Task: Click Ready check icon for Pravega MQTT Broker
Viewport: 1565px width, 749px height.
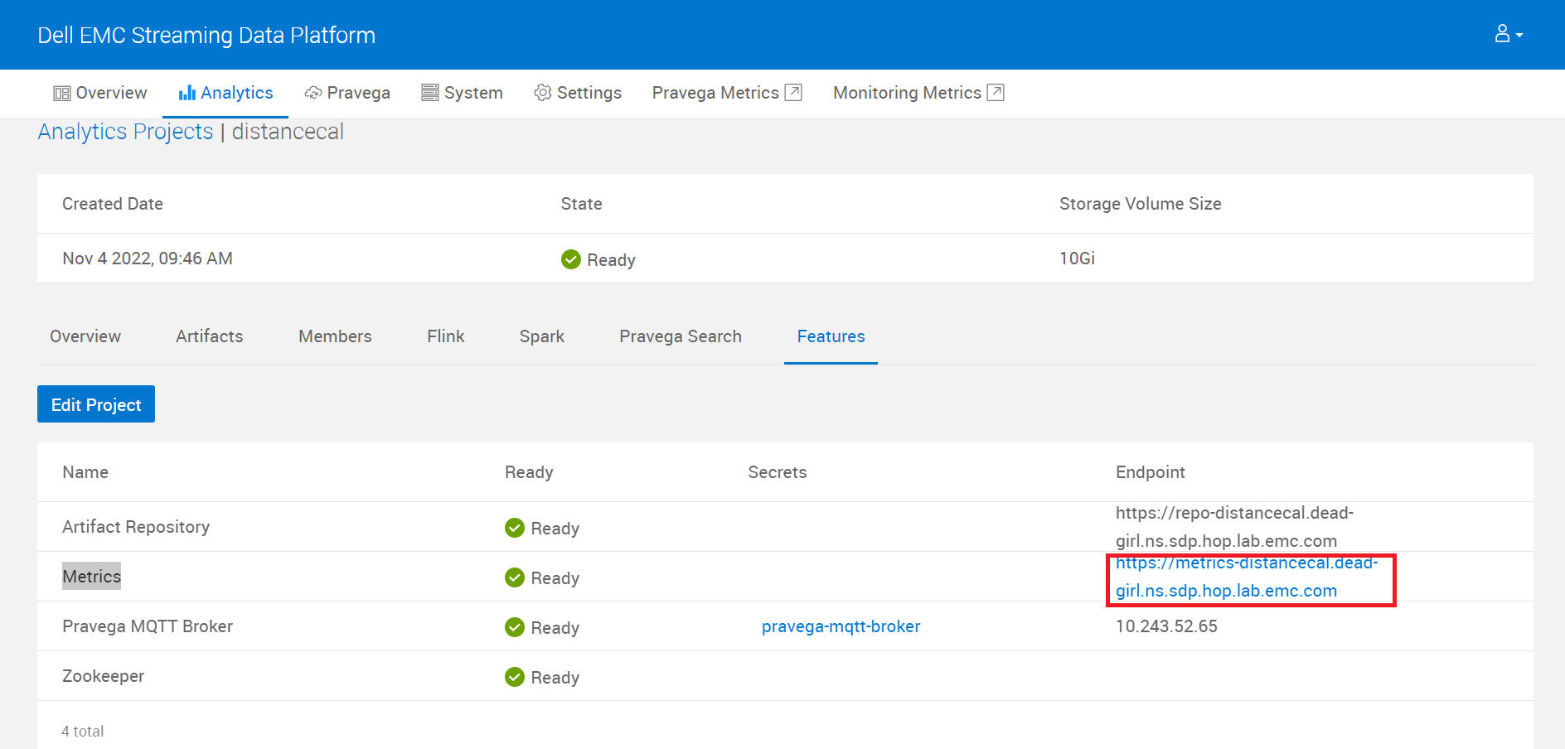Action: click(x=515, y=627)
